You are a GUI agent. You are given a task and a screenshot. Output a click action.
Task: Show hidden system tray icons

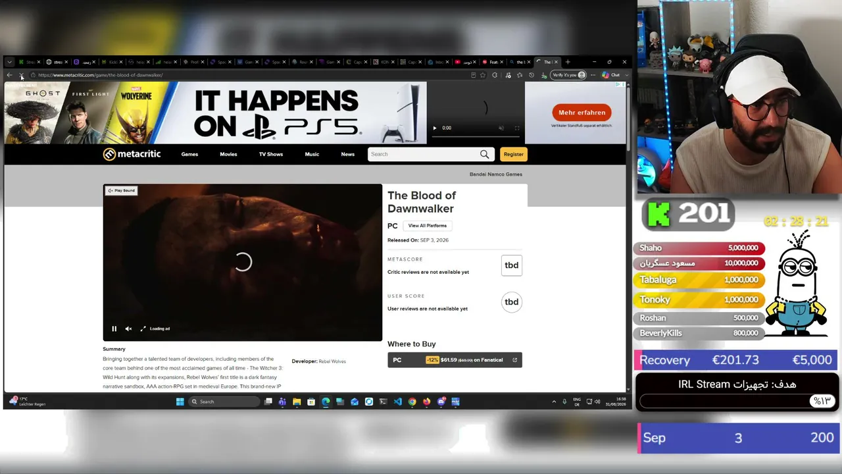[554, 402]
